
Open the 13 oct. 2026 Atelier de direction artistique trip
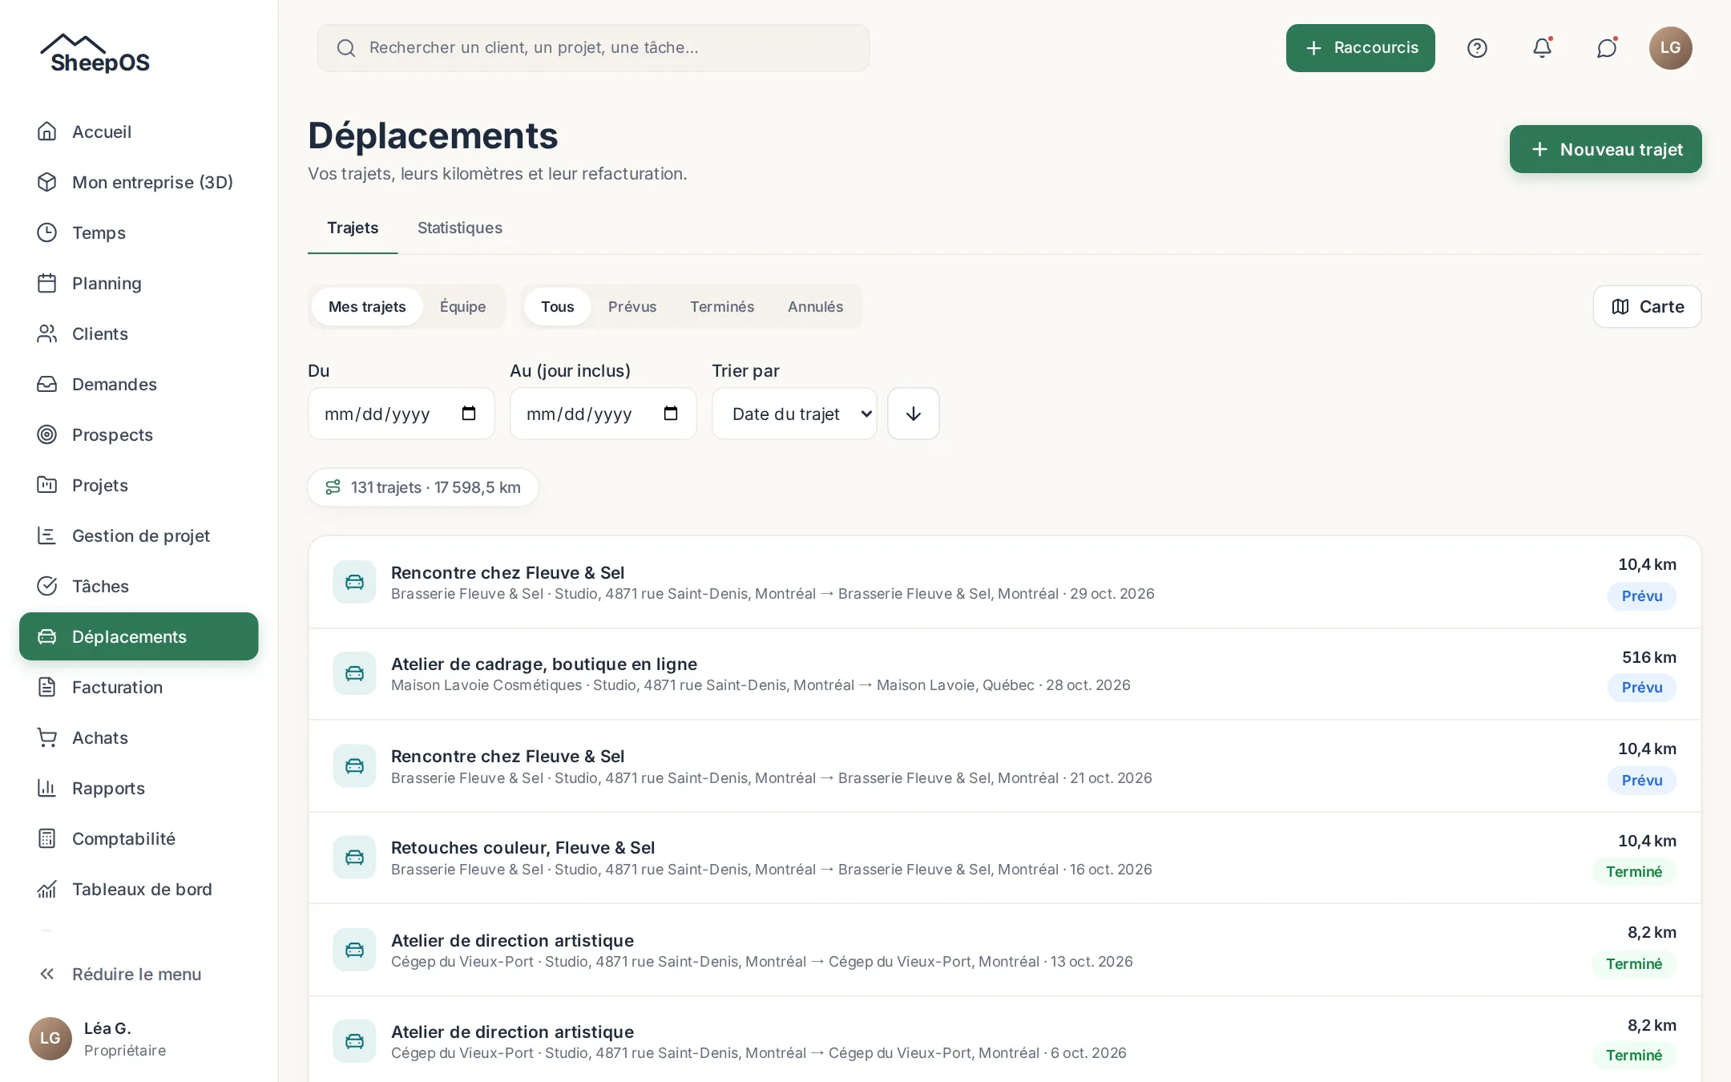(1005, 950)
